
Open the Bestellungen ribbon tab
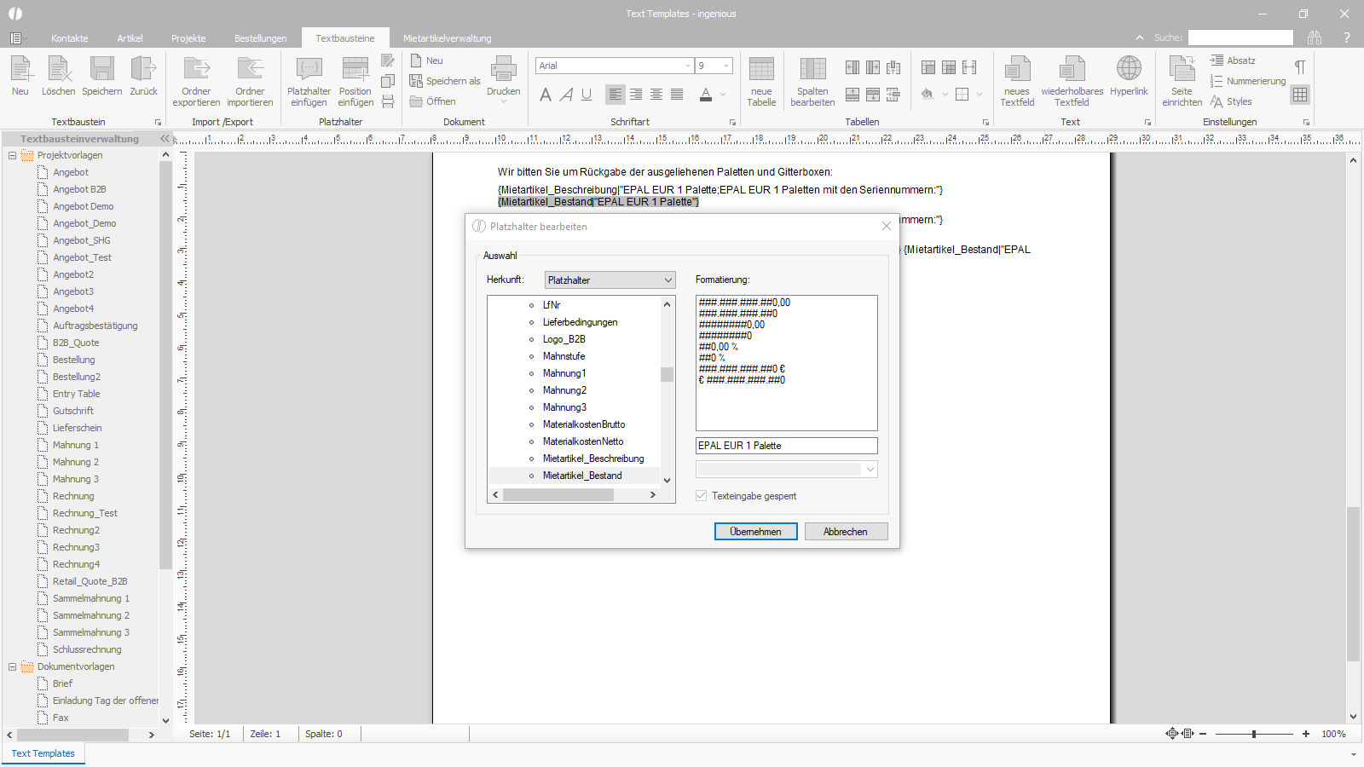[x=260, y=38]
